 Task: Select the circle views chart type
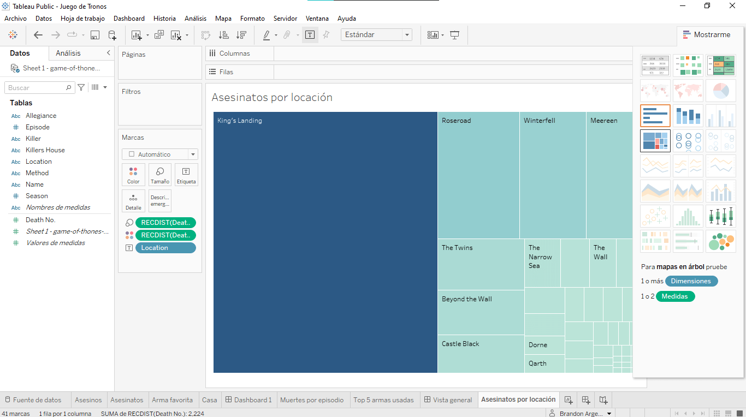click(x=688, y=141)
